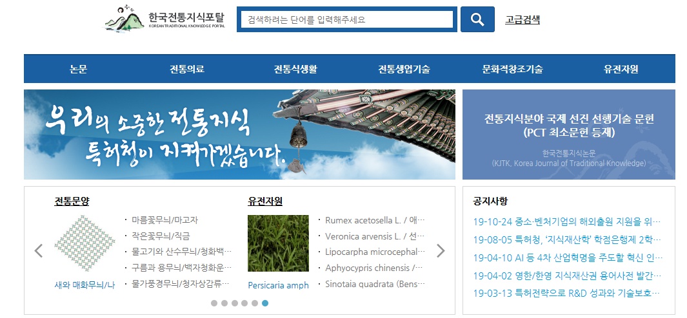687x318 pixels.
Task: Focus the search keyword input field
Action: (346, 19)
